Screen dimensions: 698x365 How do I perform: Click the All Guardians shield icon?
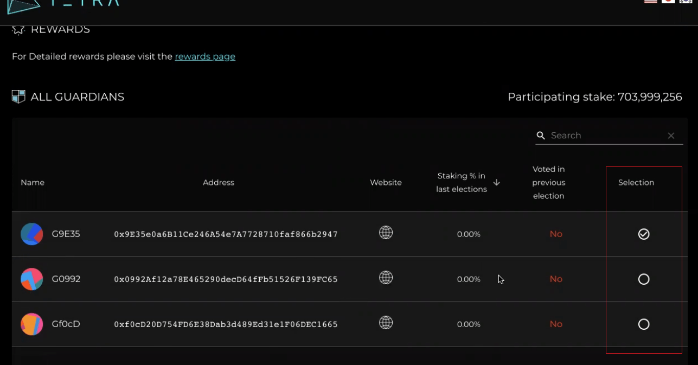[18, 97]
